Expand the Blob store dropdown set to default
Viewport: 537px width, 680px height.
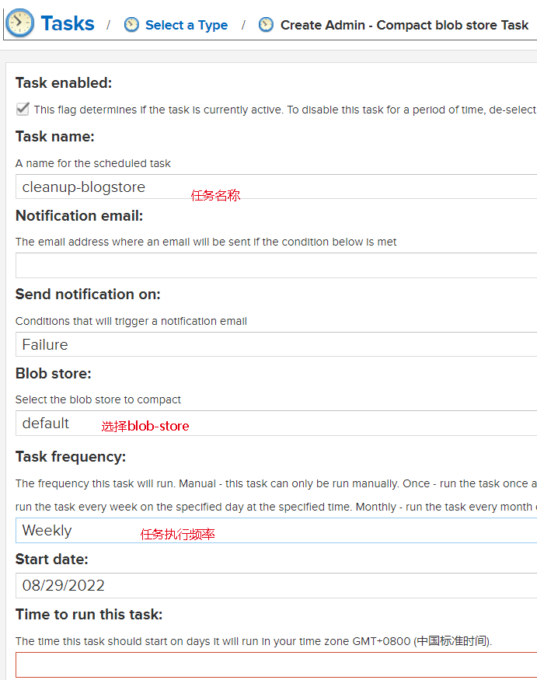coord(277,424)
